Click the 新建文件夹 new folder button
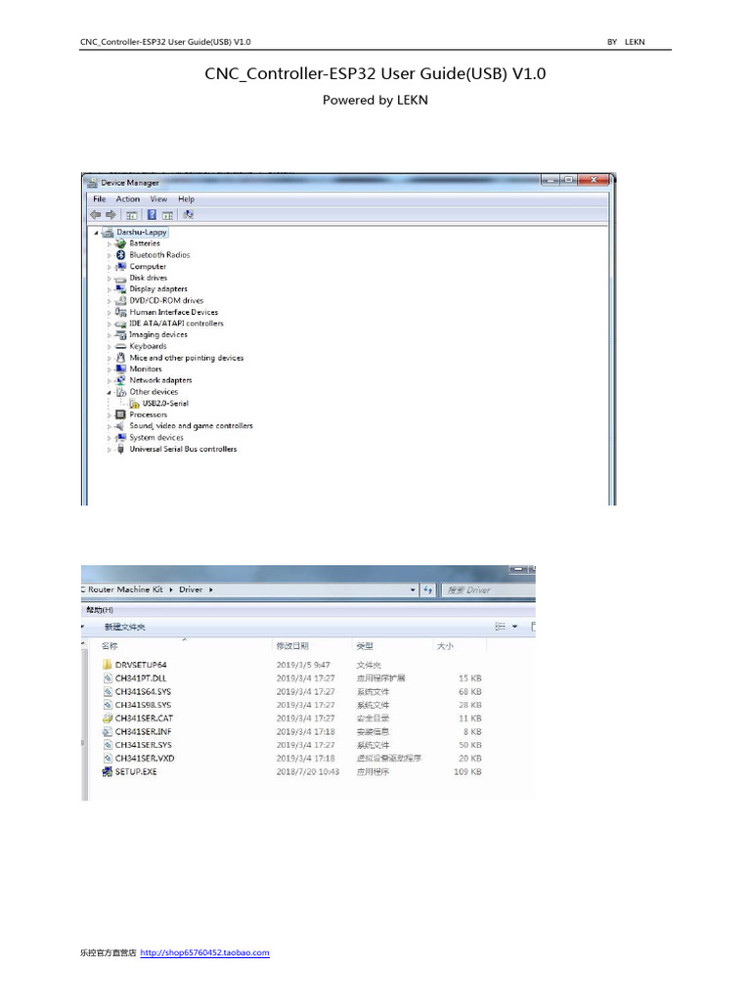Viewport: 751px width, 1001px height. point(124,627)
